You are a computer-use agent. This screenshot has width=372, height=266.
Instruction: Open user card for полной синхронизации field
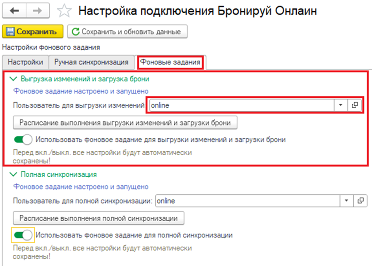pos(360,201)
